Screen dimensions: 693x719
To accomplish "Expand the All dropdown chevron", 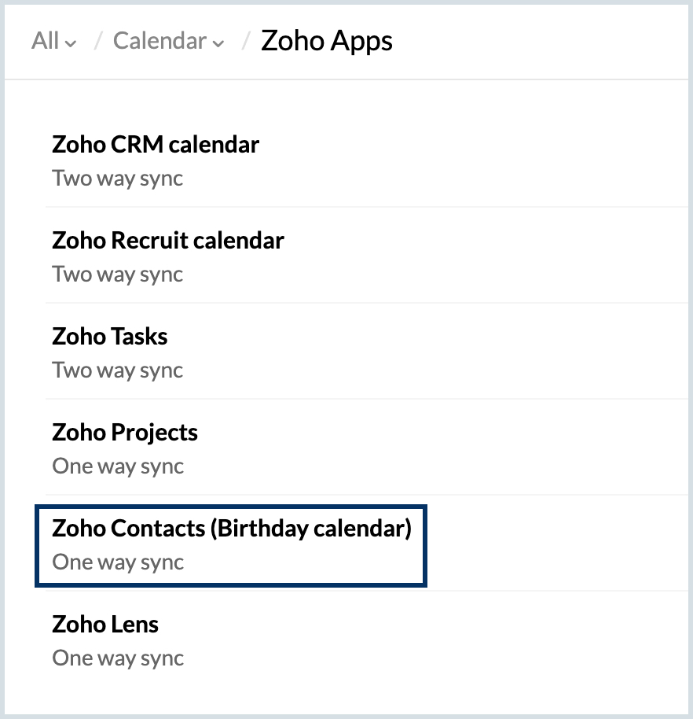I will pos(71,43).
